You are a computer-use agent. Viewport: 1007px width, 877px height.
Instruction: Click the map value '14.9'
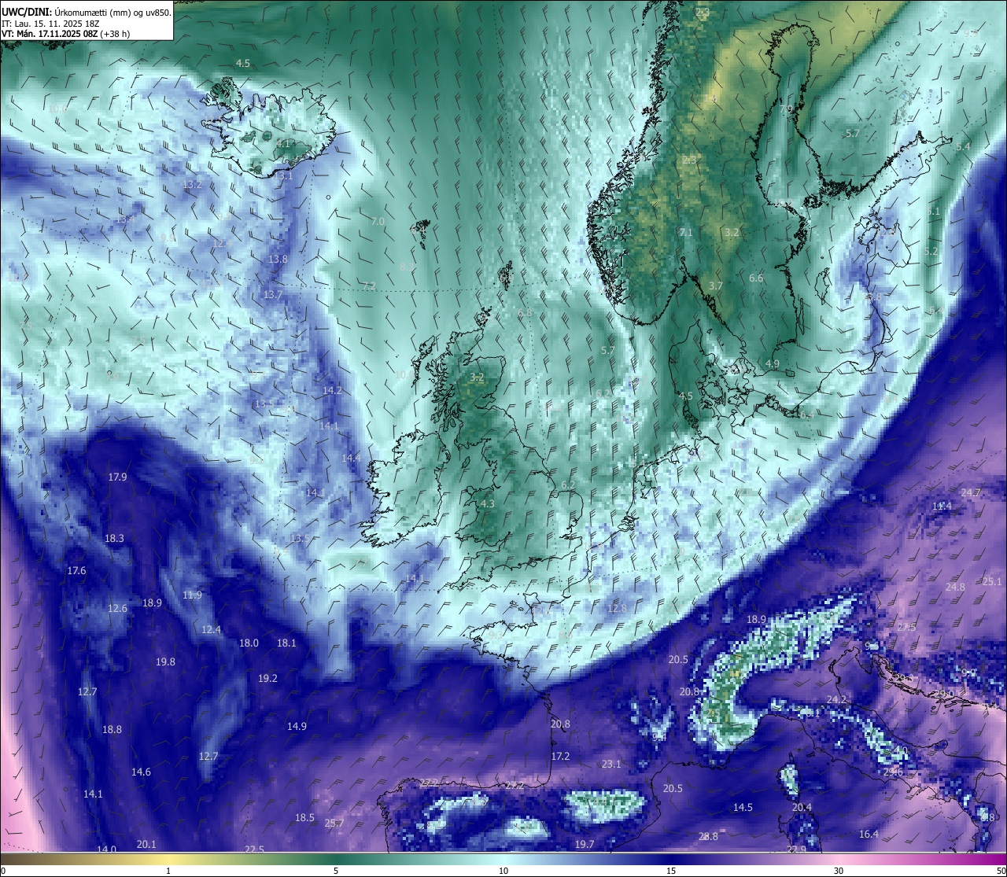[x=297, y=726]
